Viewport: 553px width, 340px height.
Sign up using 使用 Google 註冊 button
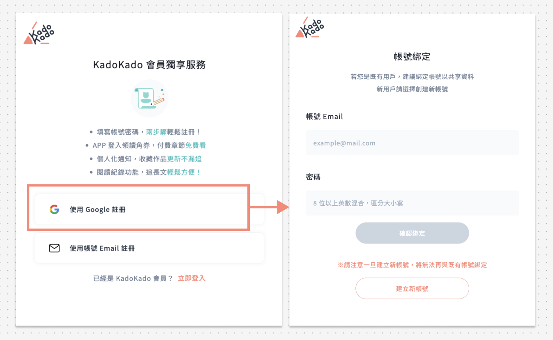150,209
